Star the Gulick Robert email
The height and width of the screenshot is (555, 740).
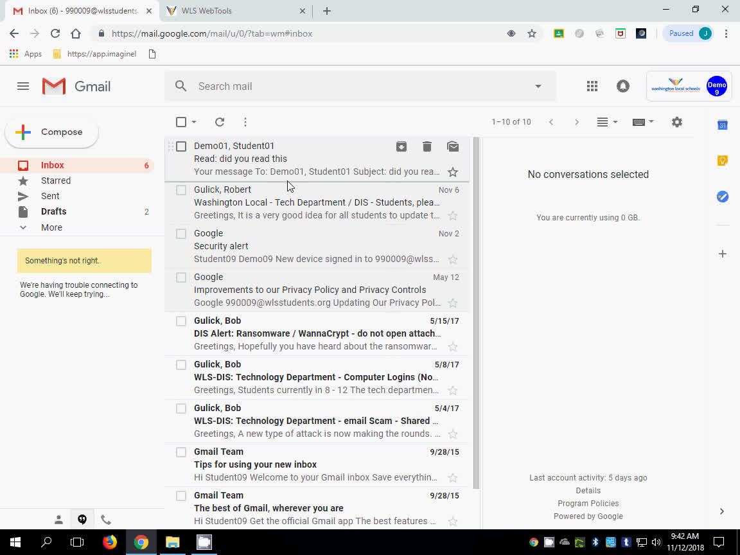[x=453, y=215]
